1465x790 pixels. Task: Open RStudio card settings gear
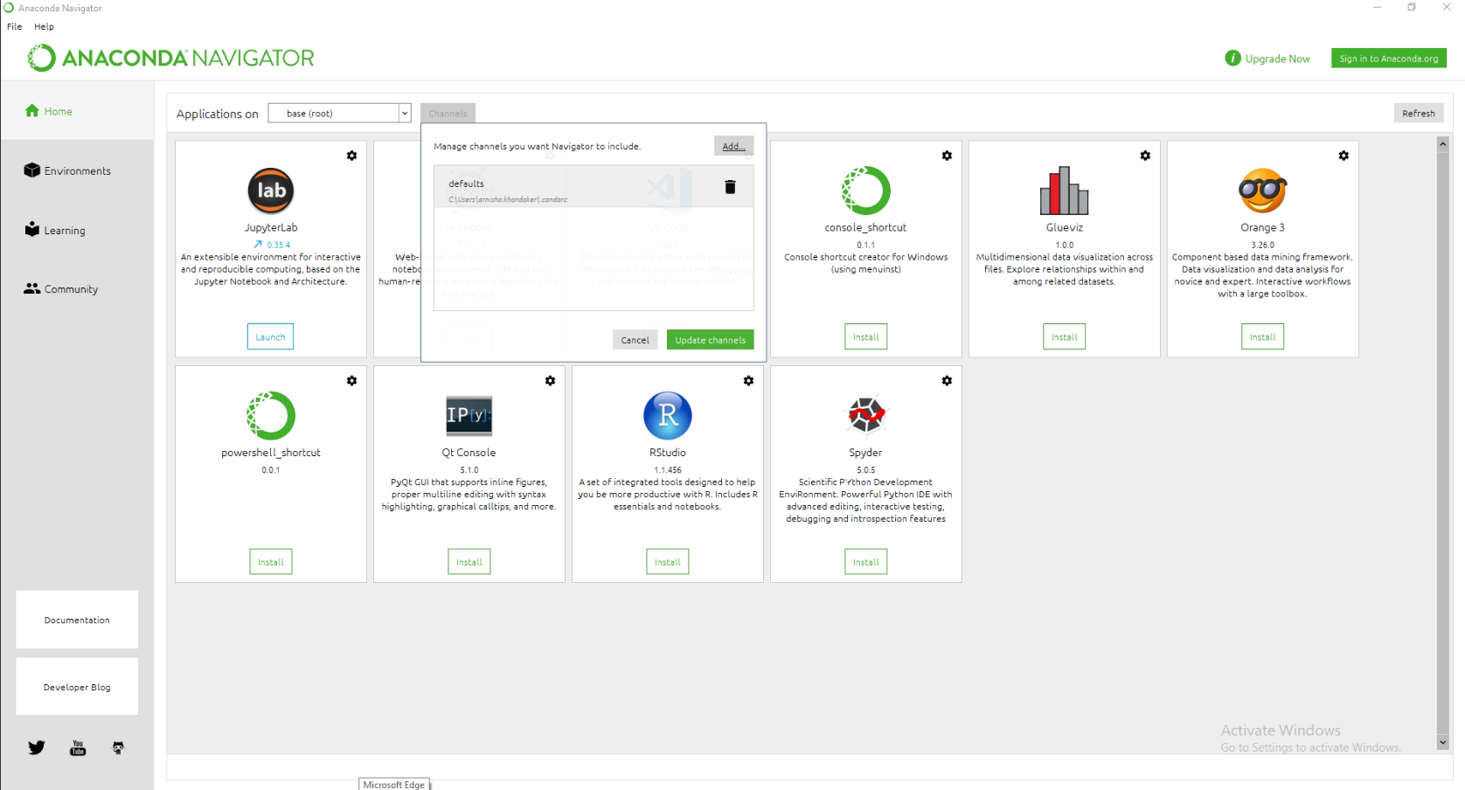point(748,381)
